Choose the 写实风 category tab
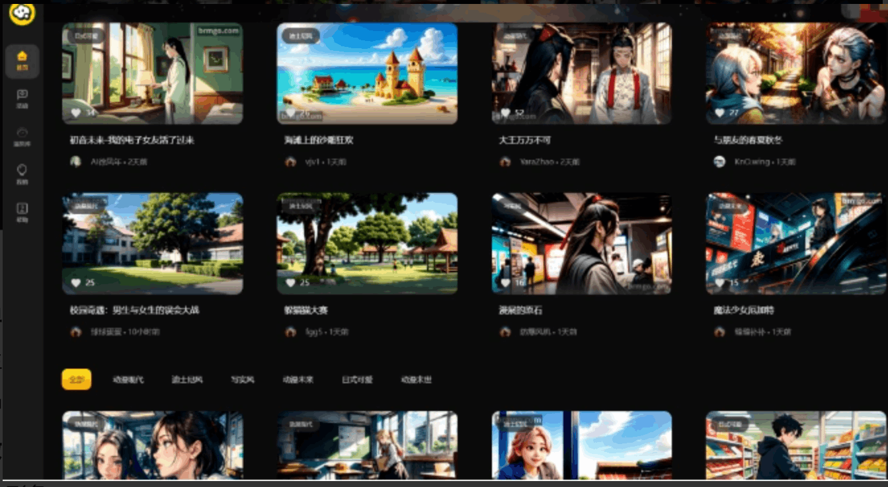888x487 pixels. coord(243,380)
